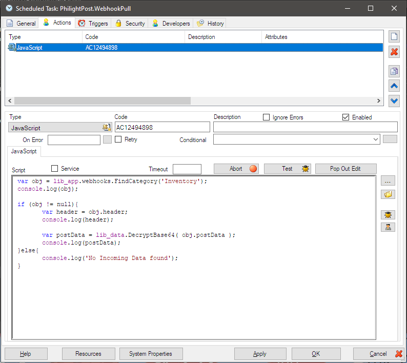Click the On Error input field
Screen dimensions: 407x363
pos(74,139)
